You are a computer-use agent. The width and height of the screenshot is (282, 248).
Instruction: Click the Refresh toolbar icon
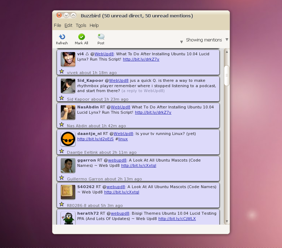(62, 37)
